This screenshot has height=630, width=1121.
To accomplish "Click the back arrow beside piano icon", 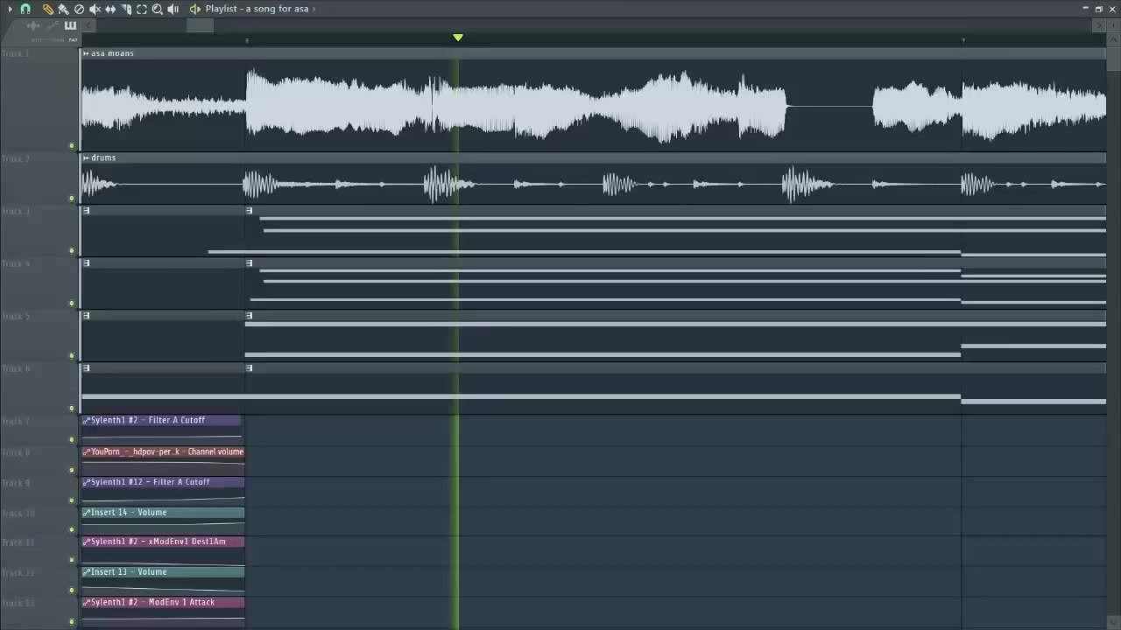I will pos(88,25).
